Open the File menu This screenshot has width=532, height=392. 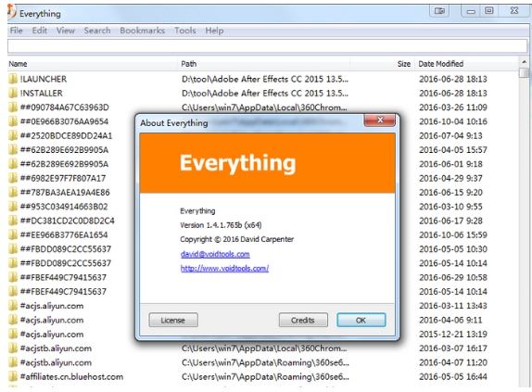point(17,31)
